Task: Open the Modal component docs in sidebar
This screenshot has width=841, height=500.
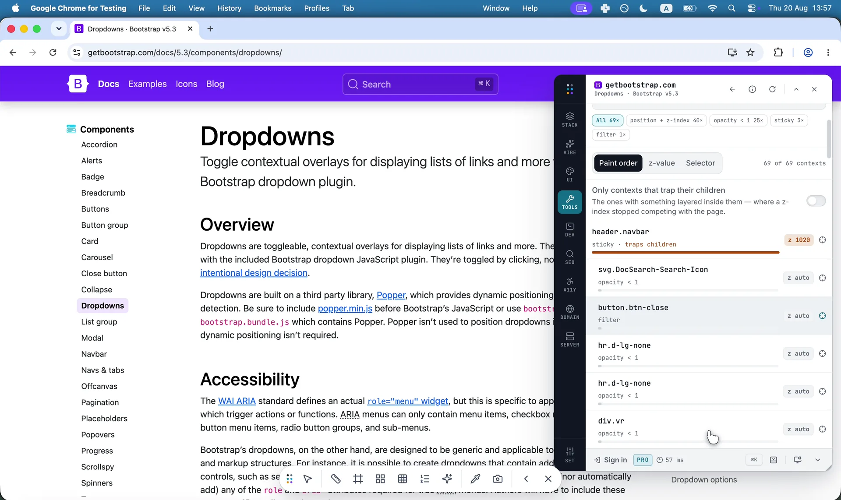Action: [92, 338]
